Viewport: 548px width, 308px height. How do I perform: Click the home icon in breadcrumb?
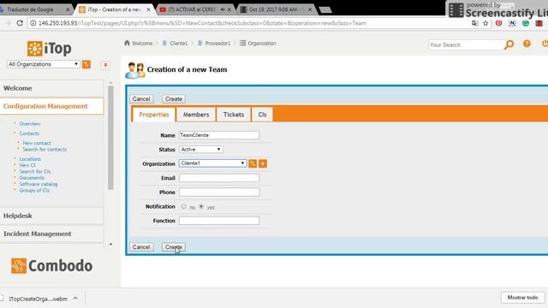127,43
